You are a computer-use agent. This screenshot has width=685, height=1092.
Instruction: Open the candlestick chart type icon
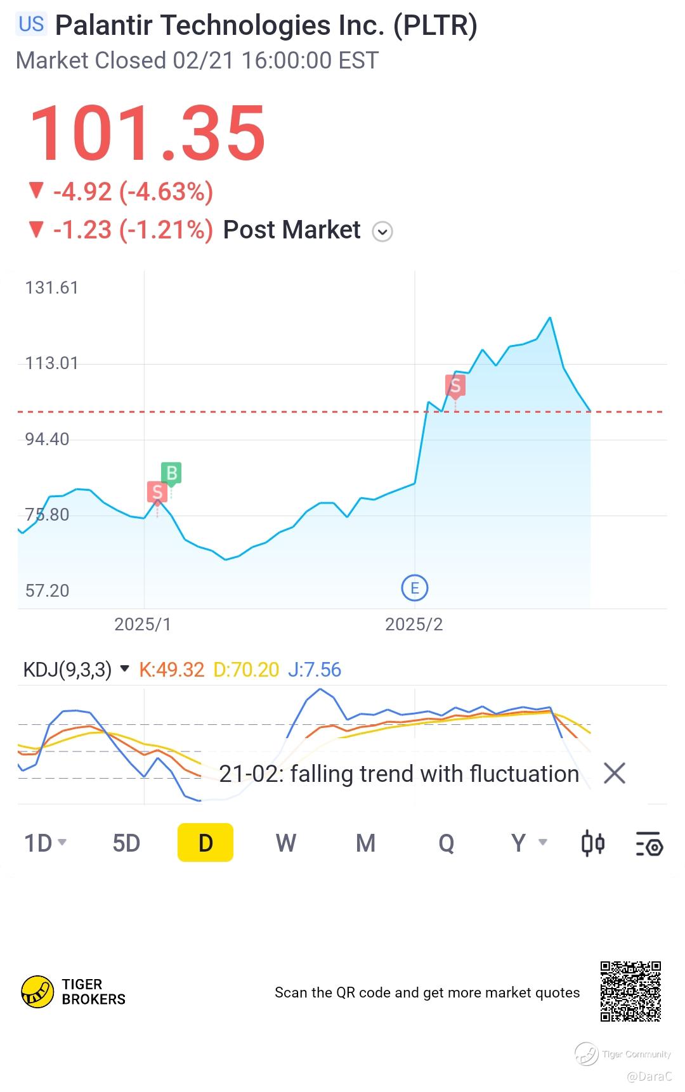593,843
